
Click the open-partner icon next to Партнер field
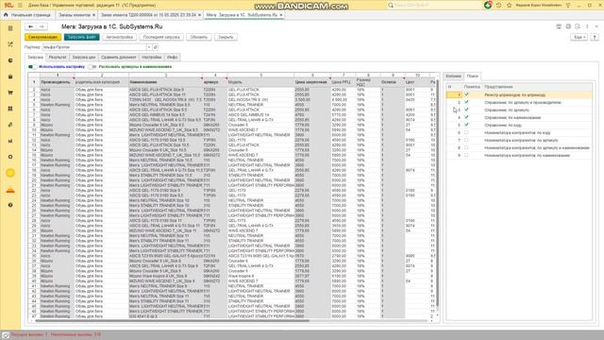click(155, 47)
